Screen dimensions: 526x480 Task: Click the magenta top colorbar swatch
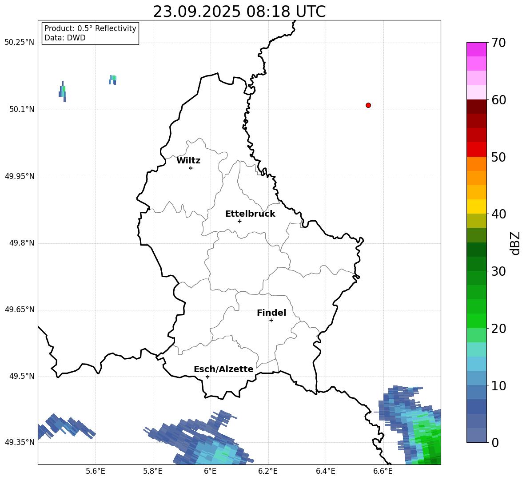[x=477, y=50]
